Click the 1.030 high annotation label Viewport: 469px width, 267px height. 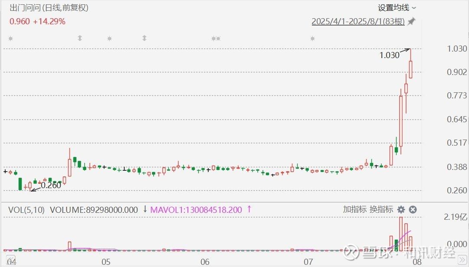coord(390,55)
